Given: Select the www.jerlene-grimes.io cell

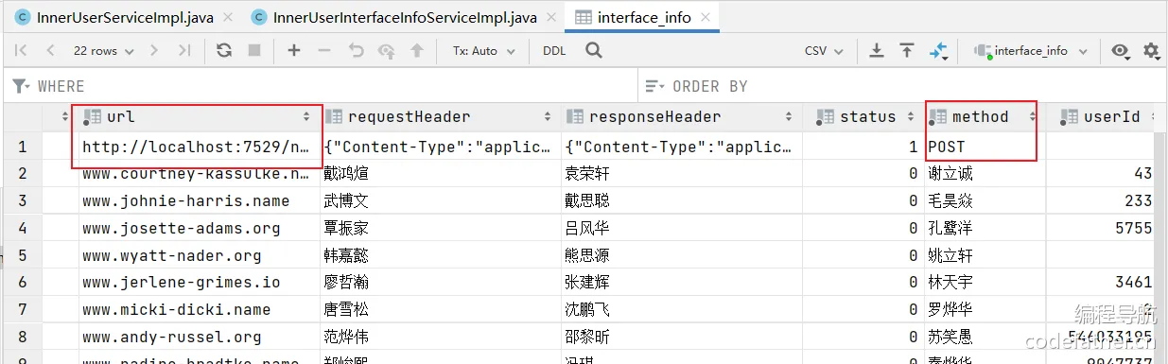Looking at the screenshot, I should [198, 282].
